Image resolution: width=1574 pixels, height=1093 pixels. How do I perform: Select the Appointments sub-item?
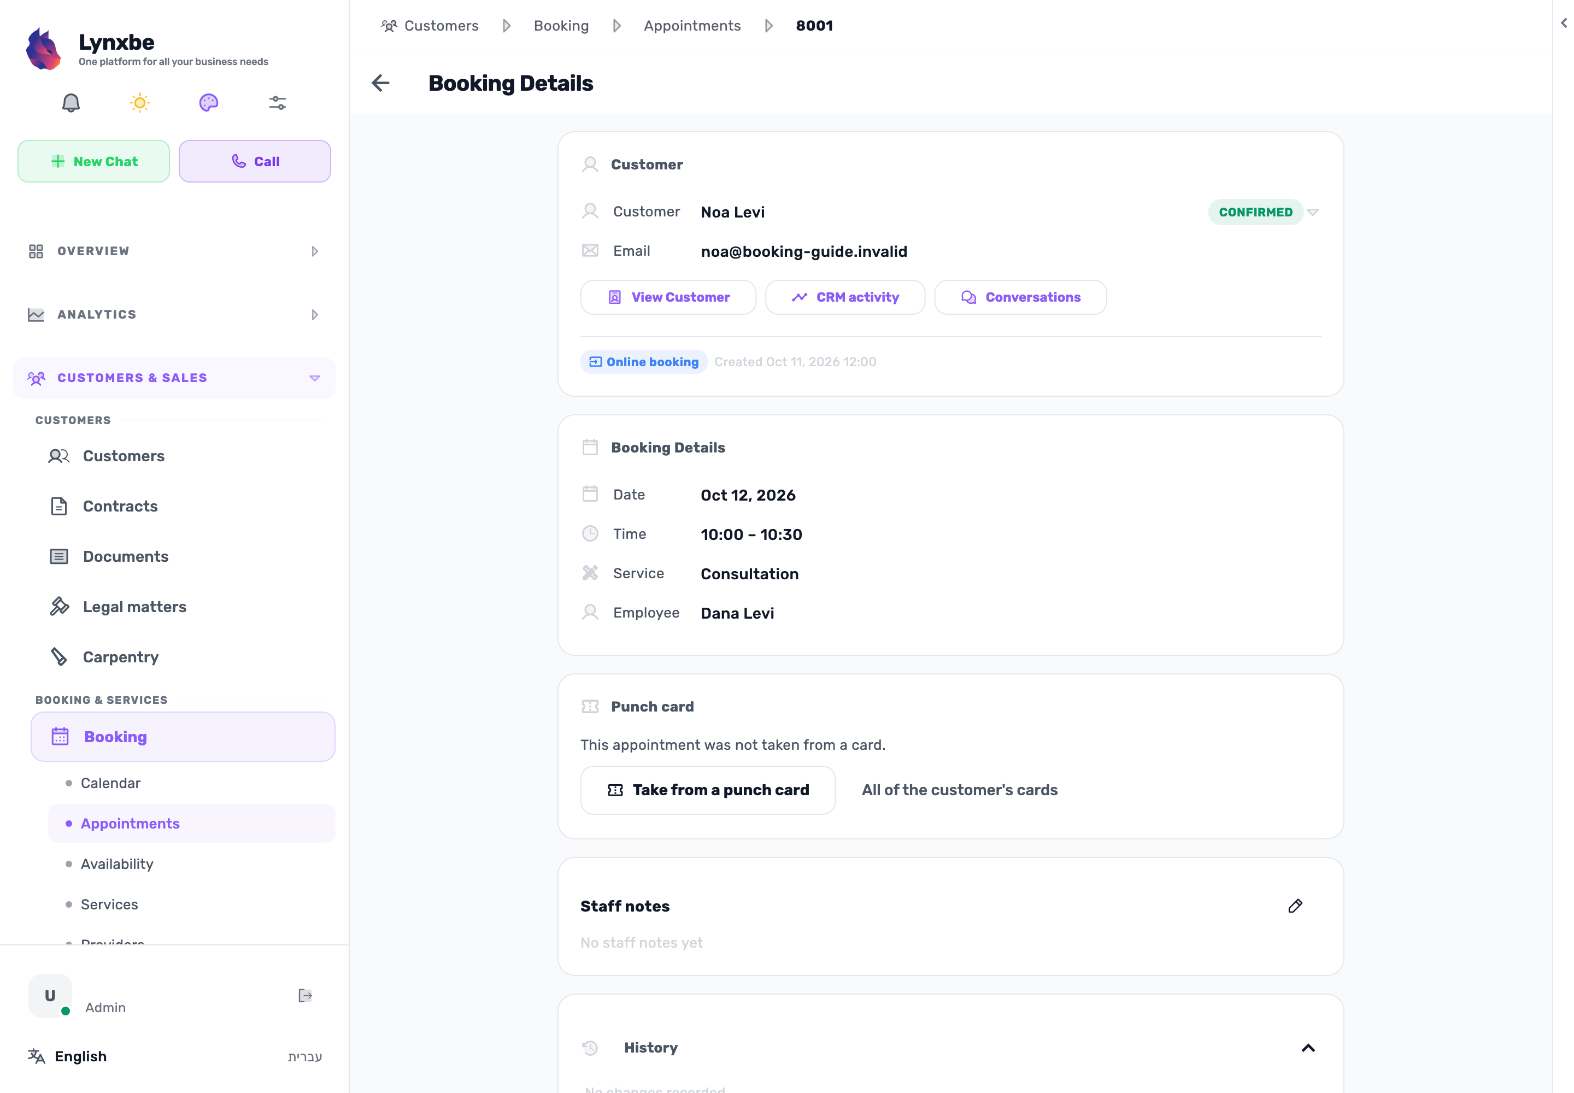[192, 823]
